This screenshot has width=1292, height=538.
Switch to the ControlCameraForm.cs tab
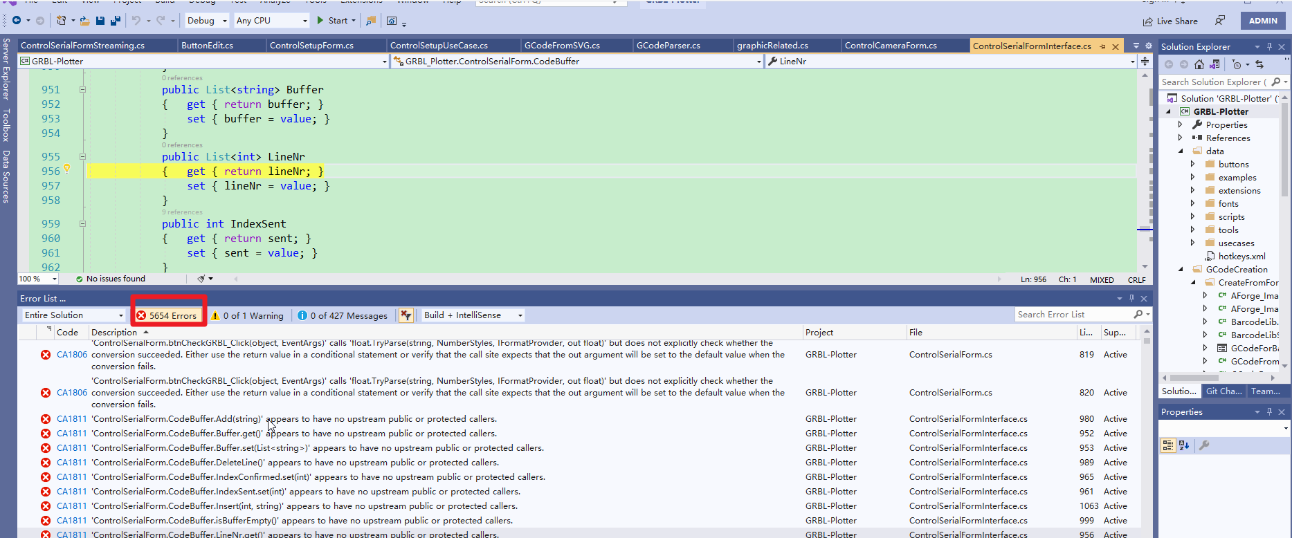[x=891, y=46]
